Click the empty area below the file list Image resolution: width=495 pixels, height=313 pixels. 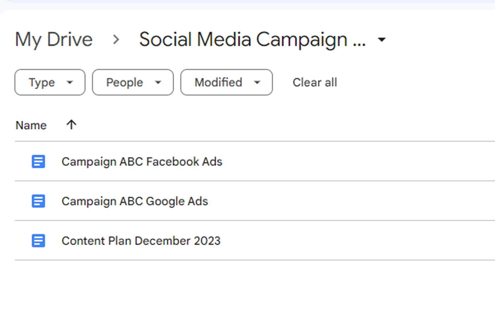pyautogui.click(x=247, y=287)
